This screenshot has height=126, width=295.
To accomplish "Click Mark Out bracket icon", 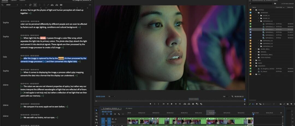I will [x=158, y=104].
